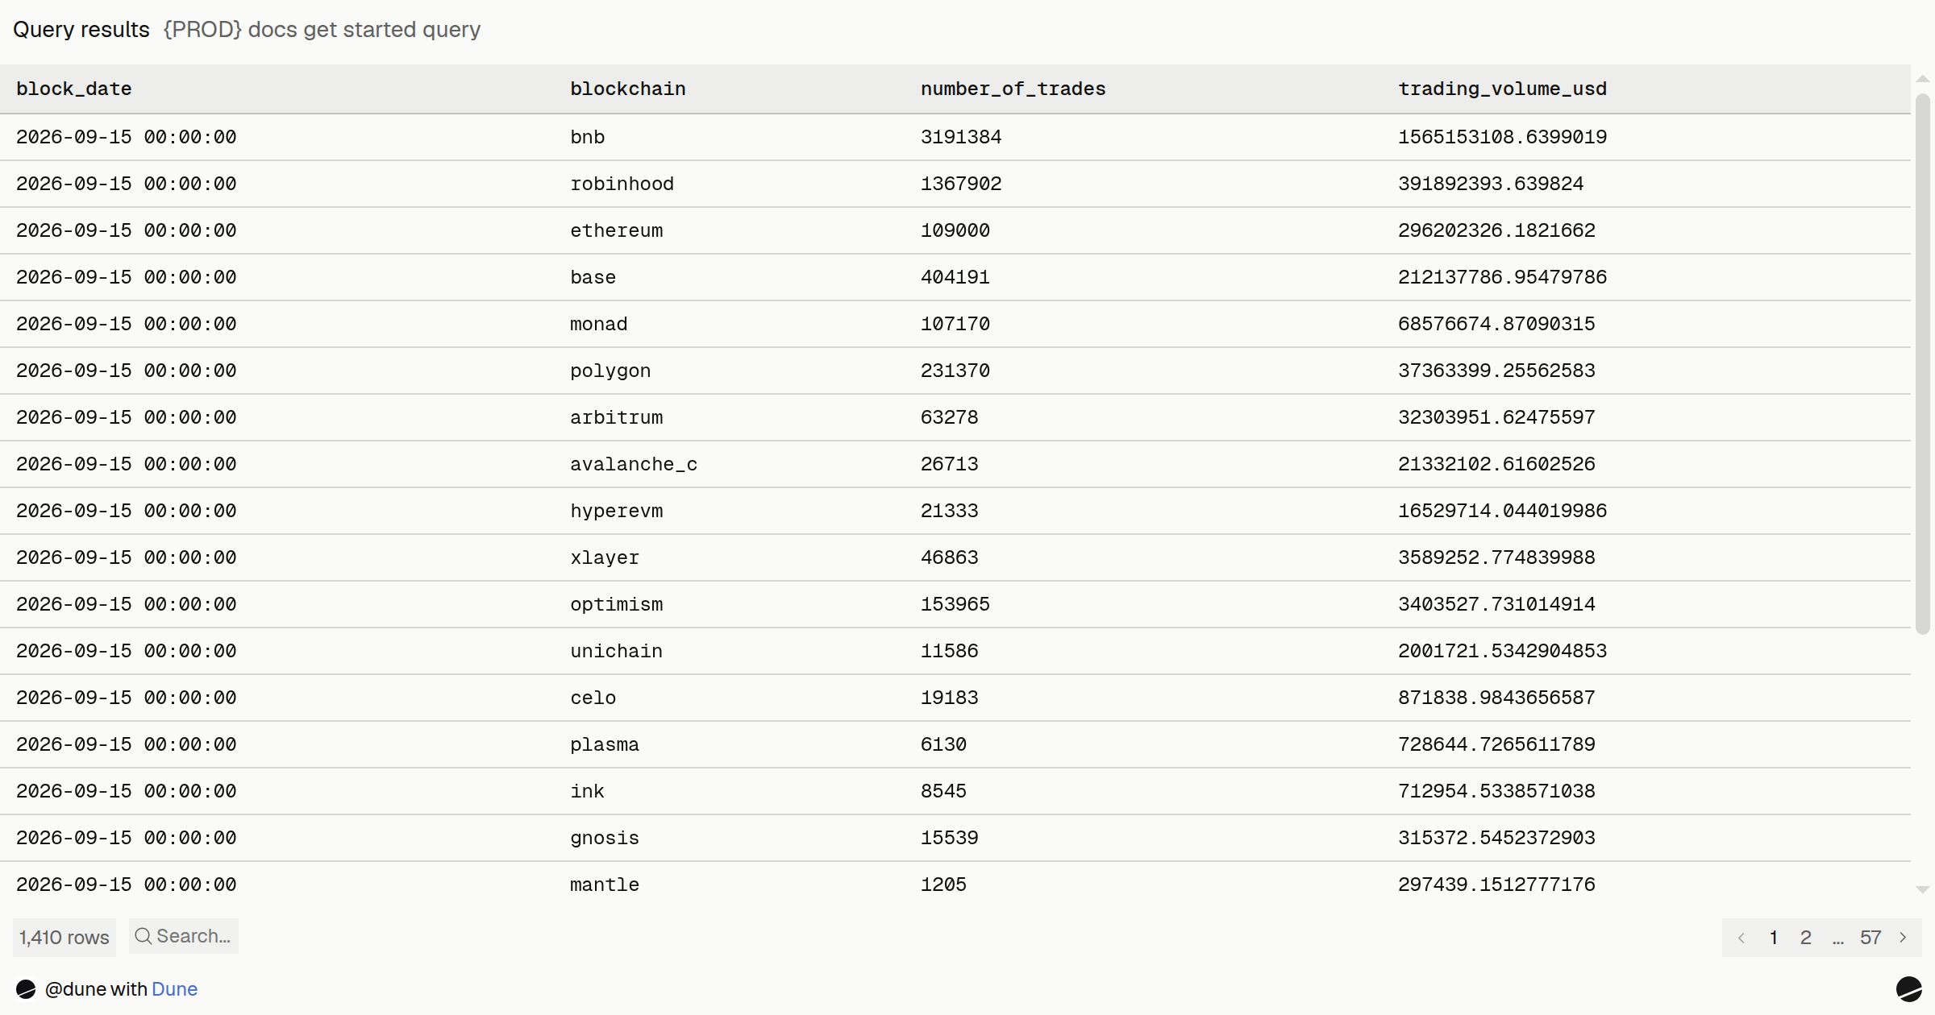
Task: Select the 'arbitrum' blockchain cell
Action: coord(617,417)
